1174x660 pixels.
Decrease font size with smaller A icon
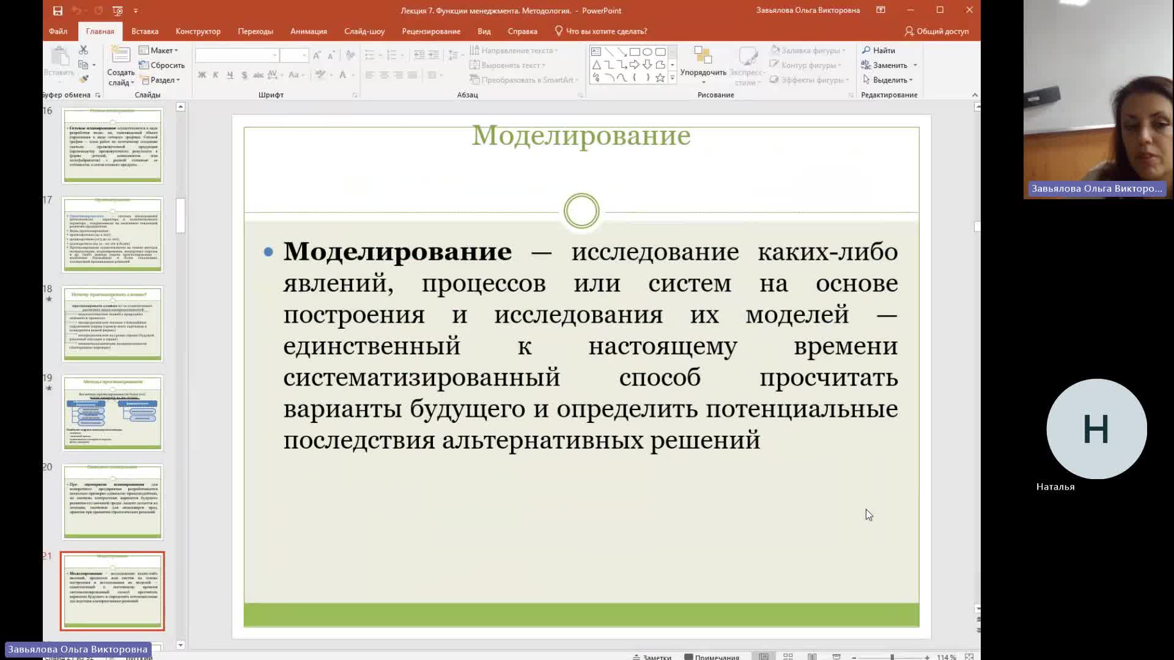tap(331, 56)
